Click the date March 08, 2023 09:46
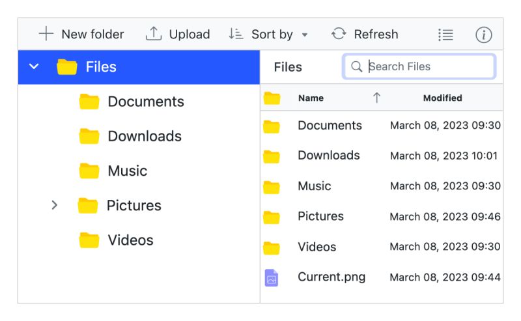Image resolution: width=521 pixels, height=321 pixels. pyautogui.click(x=445, y=217)
